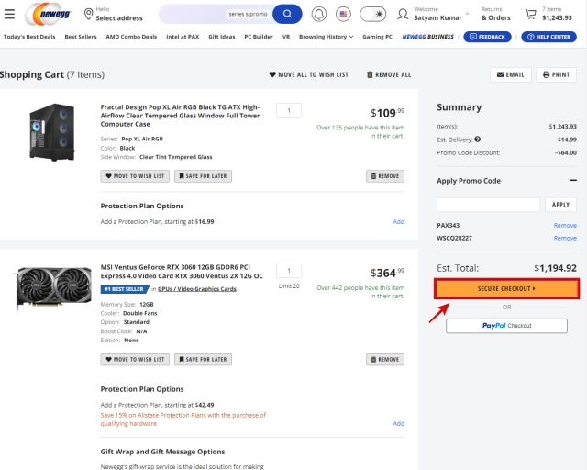Image resolution: width=587 pixels, height=470 pixels.
Task: Click Move All to Wish List
Action: click(309, 74)
